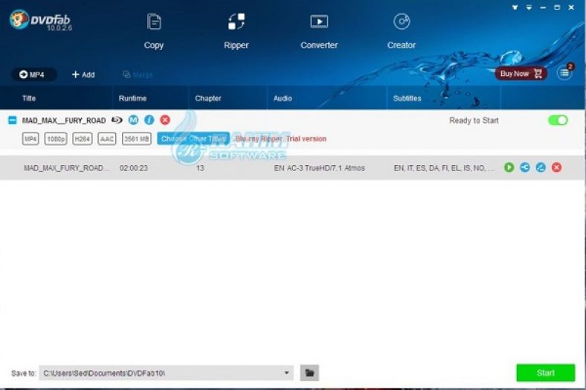
Task: Click the Chapter column header
Action: coord(207,98)
